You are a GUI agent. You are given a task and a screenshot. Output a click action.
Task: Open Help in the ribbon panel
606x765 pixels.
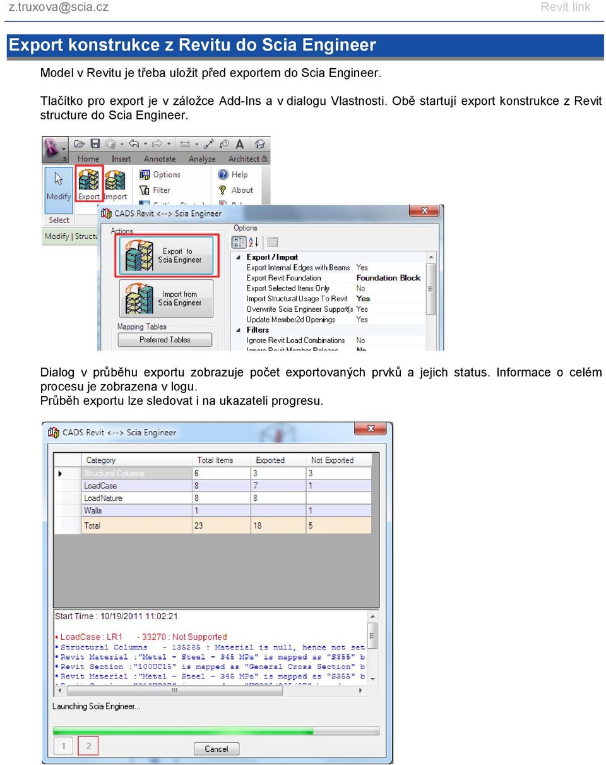click(233, 175)
